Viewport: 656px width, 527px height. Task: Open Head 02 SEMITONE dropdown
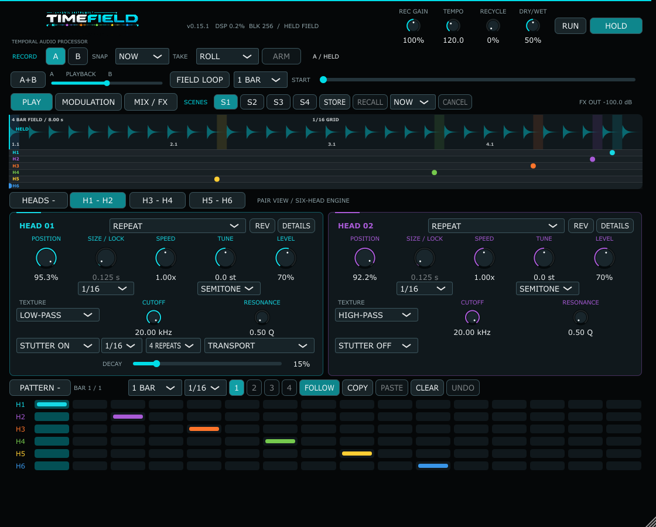click(x=547, y=289)
